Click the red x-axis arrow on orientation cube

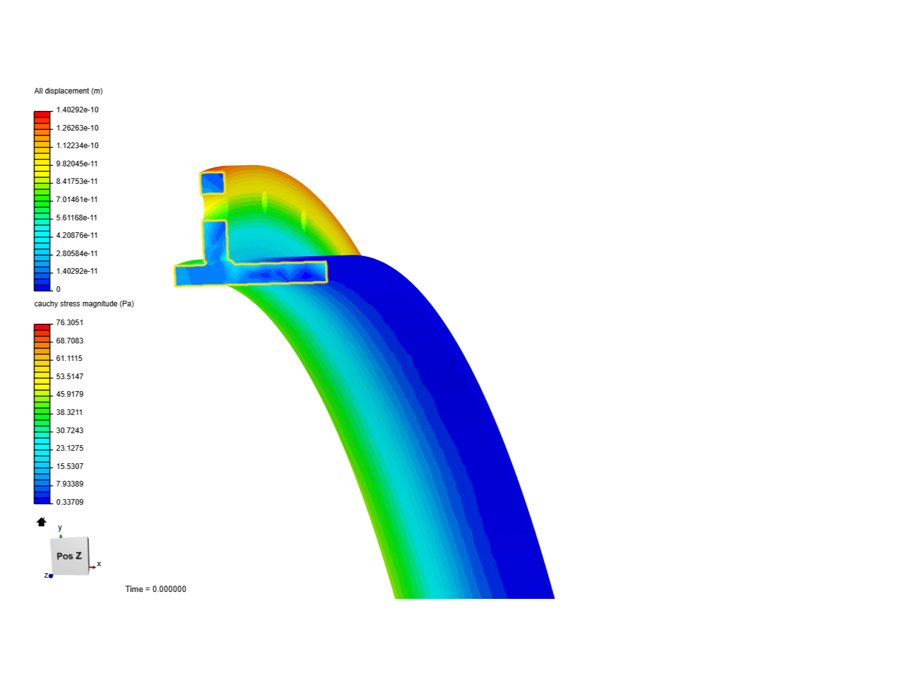(93, 567)
